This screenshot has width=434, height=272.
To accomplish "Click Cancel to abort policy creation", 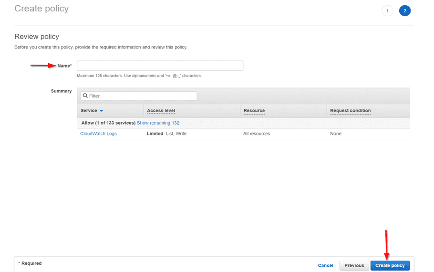I will click(x=325, y=265).
